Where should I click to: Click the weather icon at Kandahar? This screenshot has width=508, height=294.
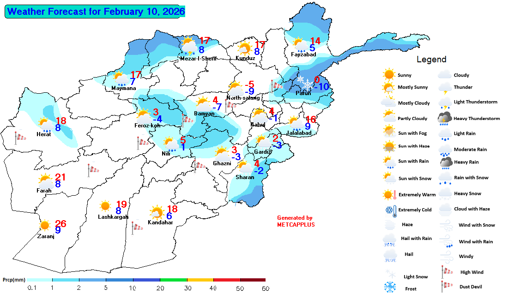[x=157, y=213]
